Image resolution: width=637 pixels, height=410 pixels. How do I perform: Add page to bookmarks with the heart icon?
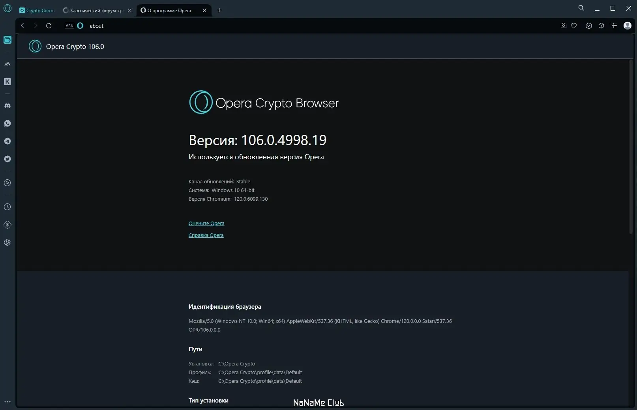click(574, 26)
